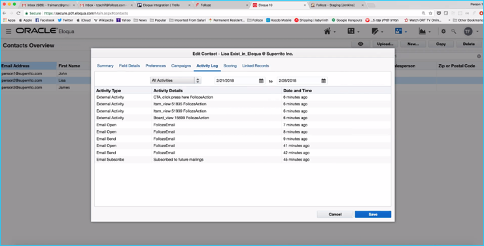
Task: Open the Google Hangouts bookmark
Action: point(347,20)
